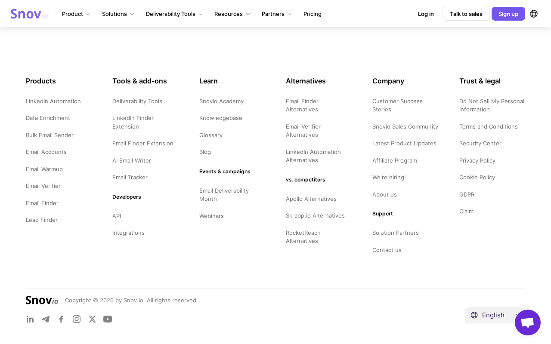Viewport: 551px width, 344px height.
Task: Open Snovio Sales Community link
Action: pyautogui.click(x=405, y=126)
